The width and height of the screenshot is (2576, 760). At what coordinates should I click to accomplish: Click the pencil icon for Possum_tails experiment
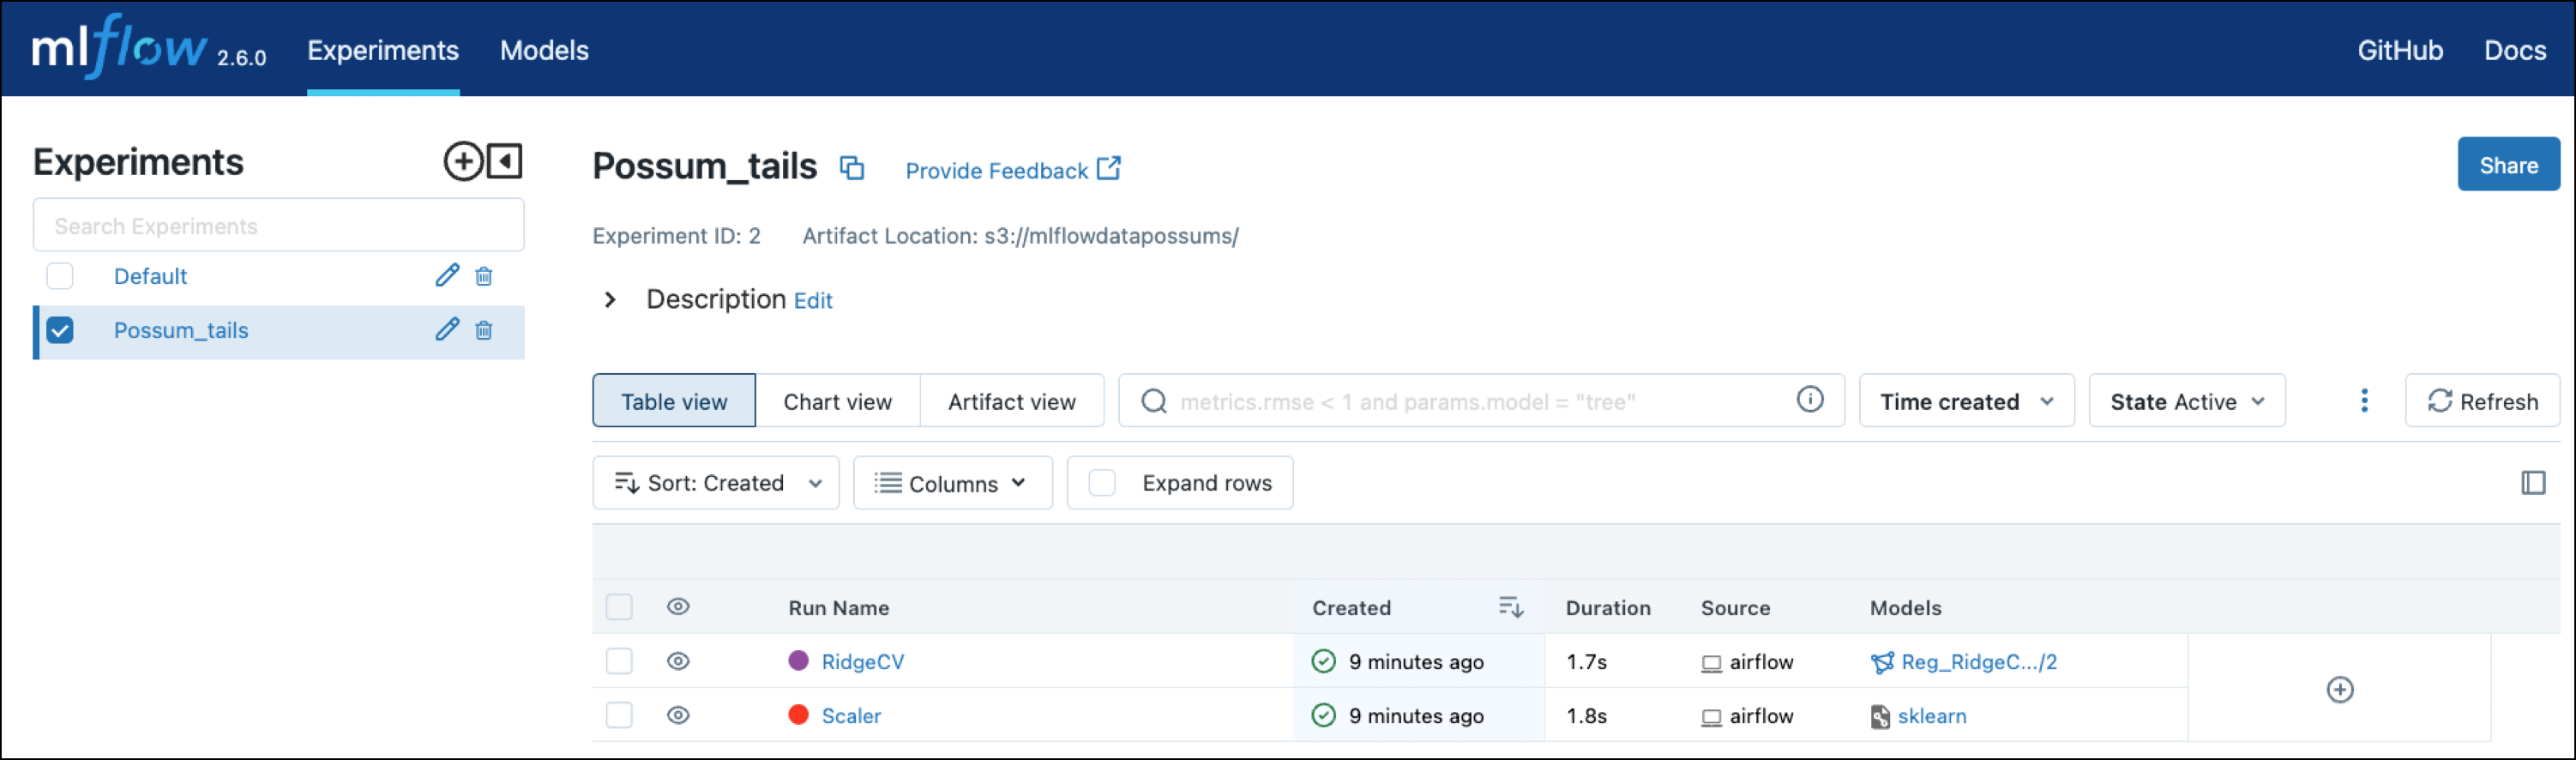point(447,330)
